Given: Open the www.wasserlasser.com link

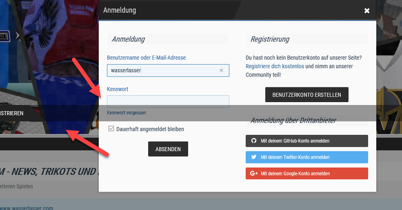Looking at the screenshot, I should 27,208.
